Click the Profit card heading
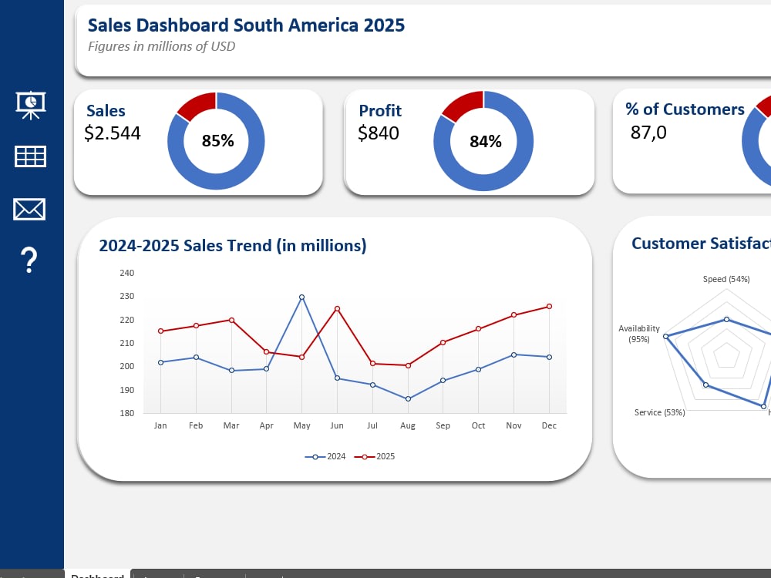The image size is (771, 578). click(380, 110)
